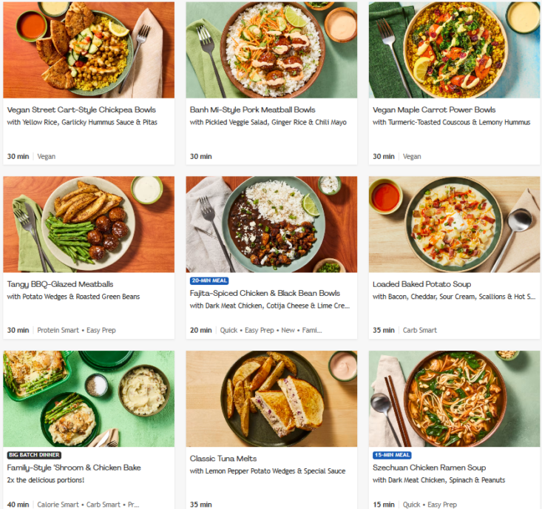The width and height of the screenshot is (542, 509).
Task: Open the Vegan Street Cart-Style Chickpea Bowls title
Action: [81, 110]
